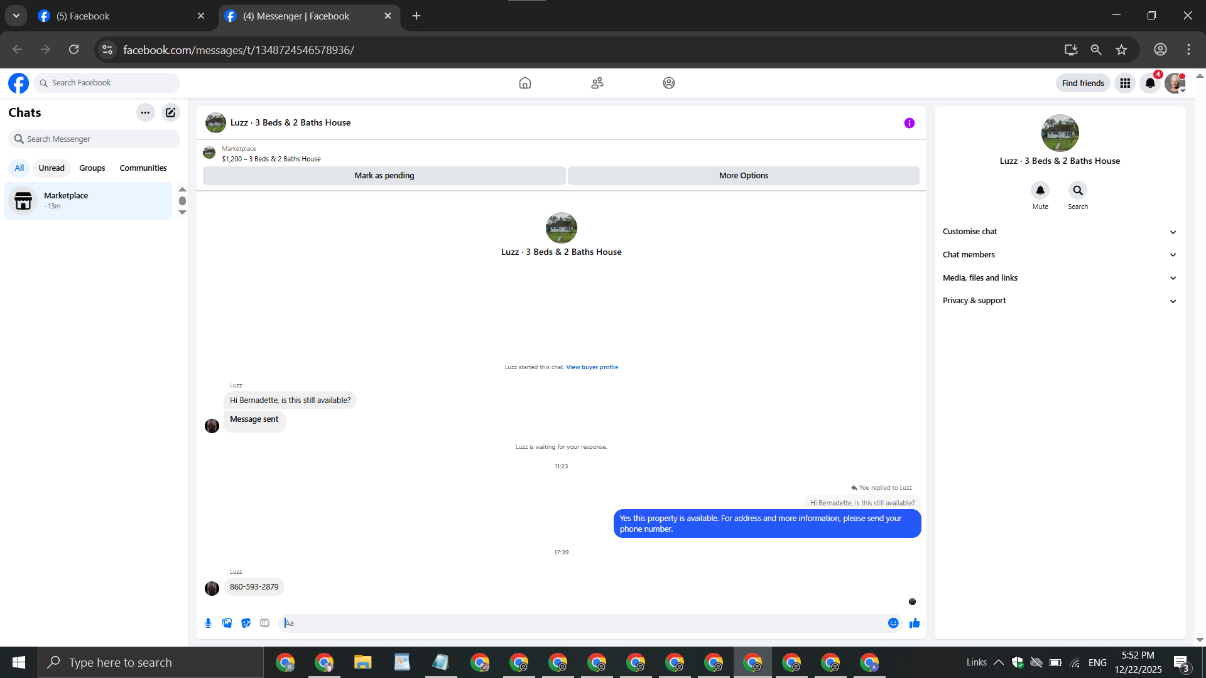The image size is (1206, 678).
Task: Expand Media, files and links section
Action: coord(1059,277)
